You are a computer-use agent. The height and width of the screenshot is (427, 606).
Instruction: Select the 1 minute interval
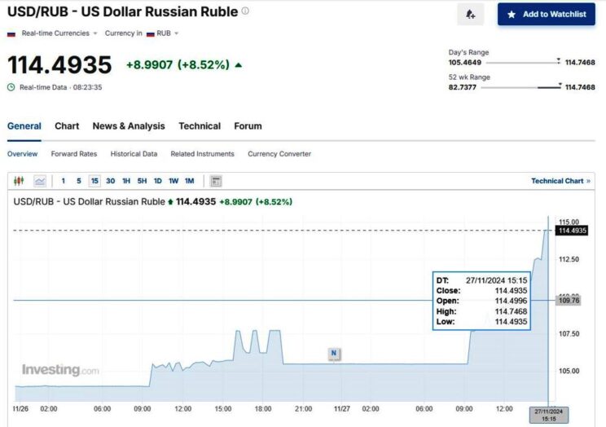(x=64, y=181)
